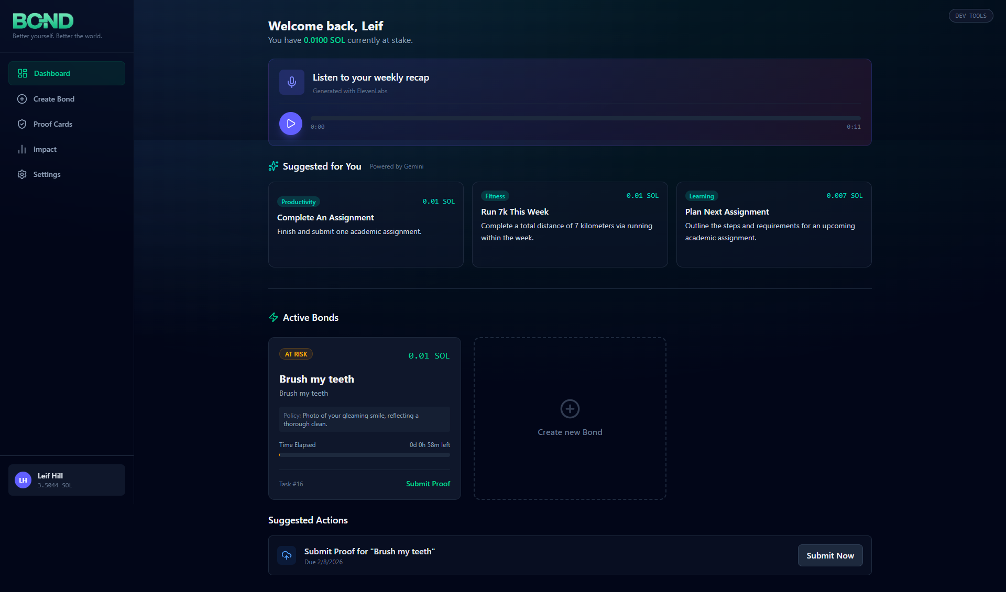The image size is (1006, 592).
Task: Open Settings from the sidebar
Action: pyautogui.click(x=47, y=174)
